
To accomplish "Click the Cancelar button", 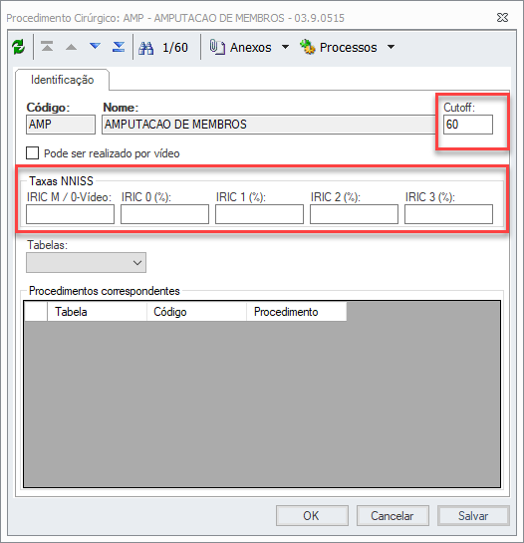I will point(393,516).
